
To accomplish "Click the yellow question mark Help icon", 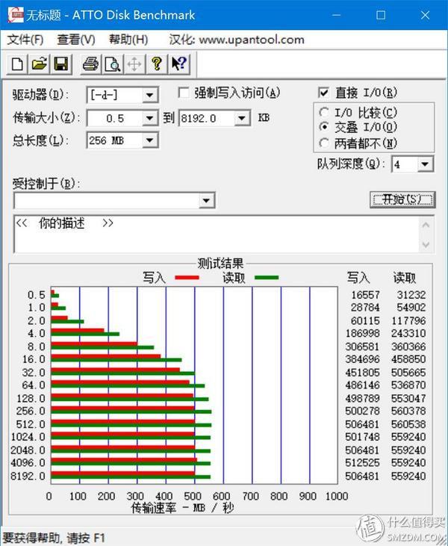I will point(157,64).
